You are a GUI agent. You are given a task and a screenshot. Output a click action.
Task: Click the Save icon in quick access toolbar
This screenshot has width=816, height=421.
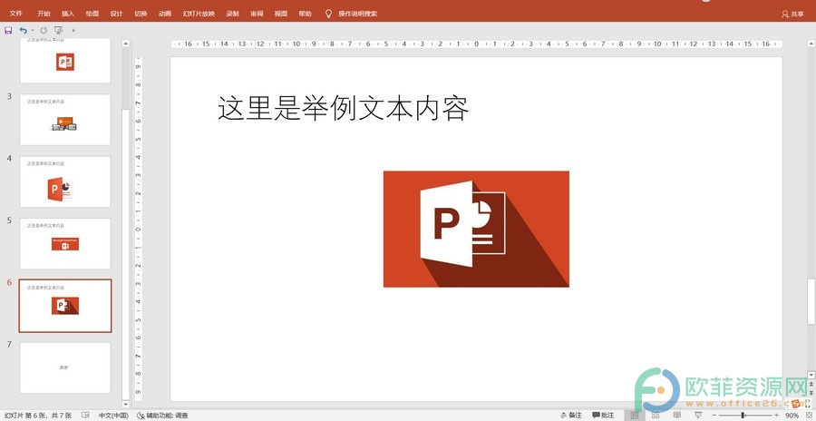[x=8, y=31]
